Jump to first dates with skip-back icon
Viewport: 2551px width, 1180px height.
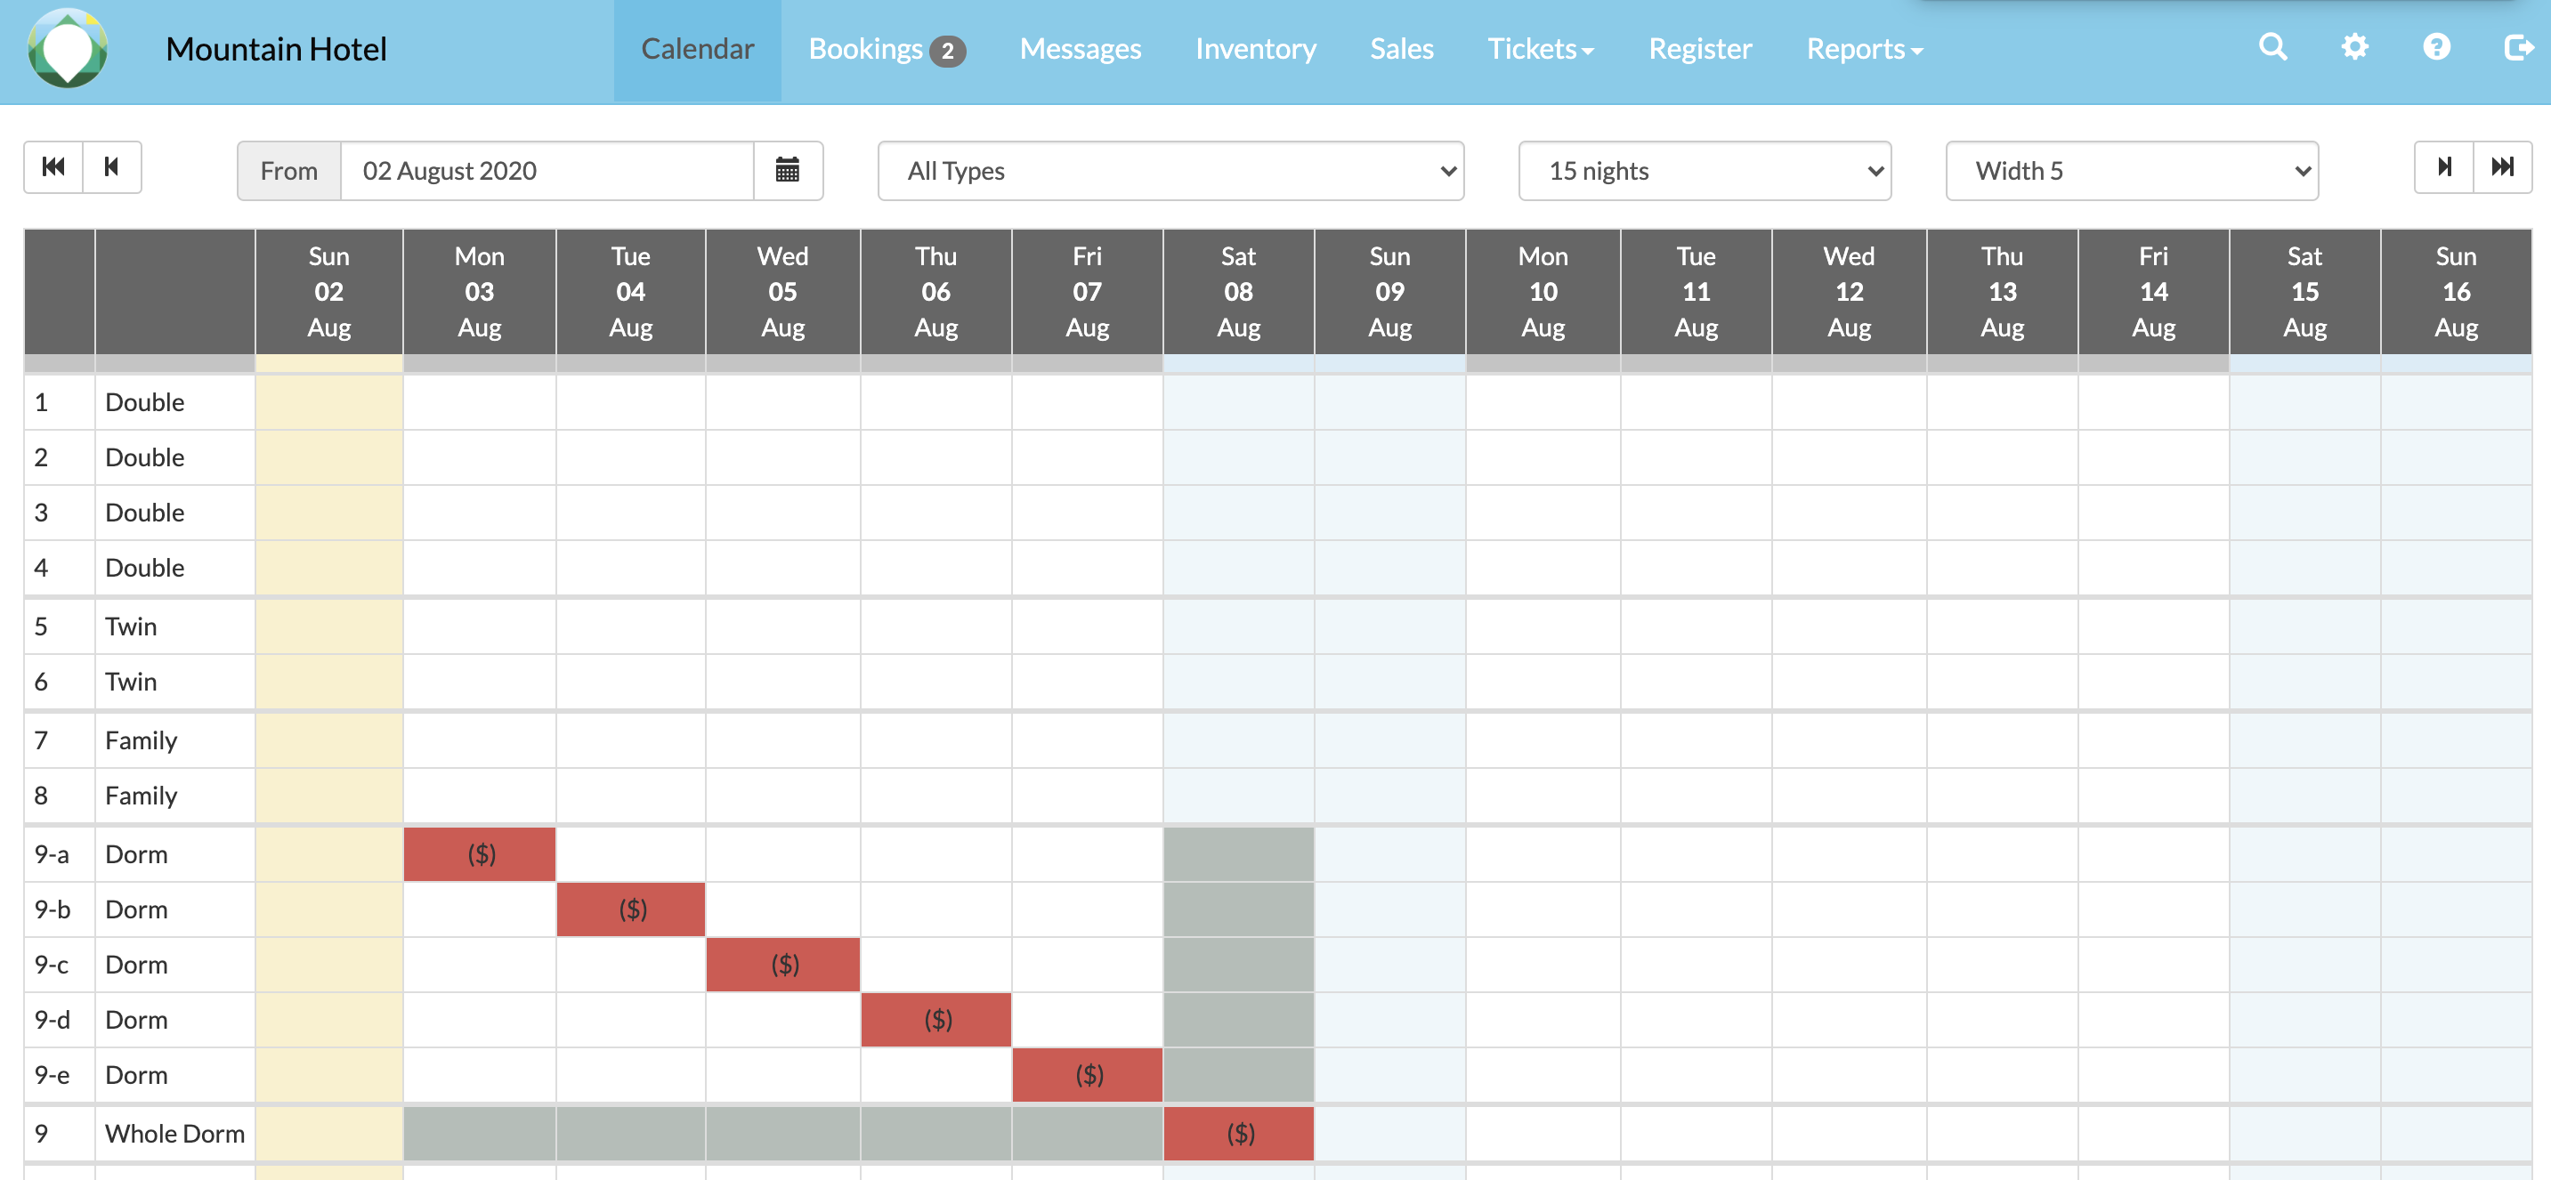click(53, 167)
